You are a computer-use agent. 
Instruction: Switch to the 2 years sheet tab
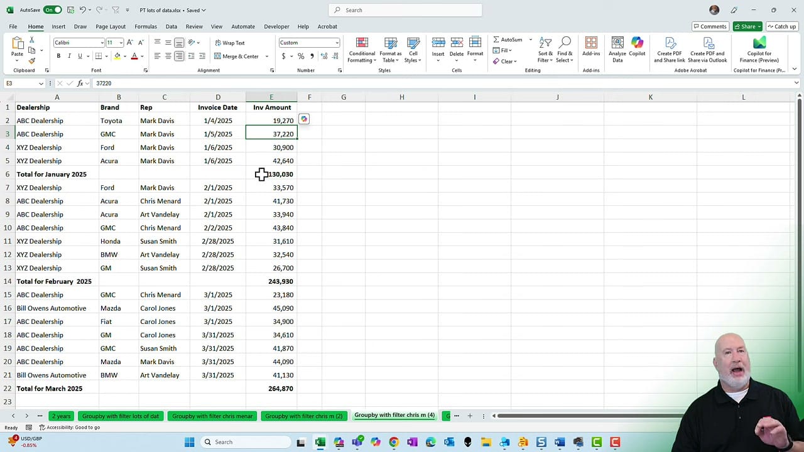tap(61, 416)
